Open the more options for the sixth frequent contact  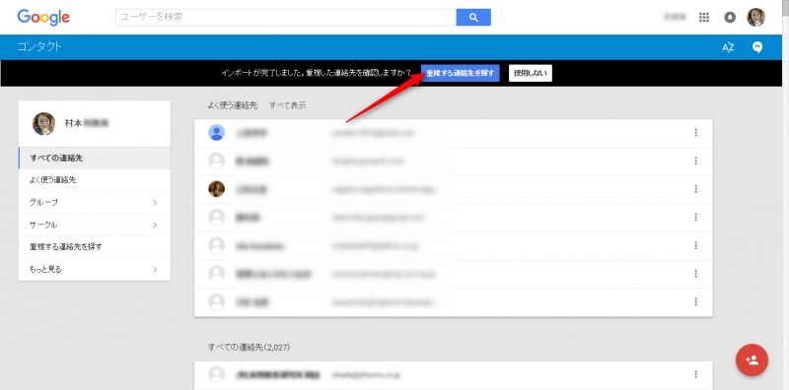tap(695, 274)
